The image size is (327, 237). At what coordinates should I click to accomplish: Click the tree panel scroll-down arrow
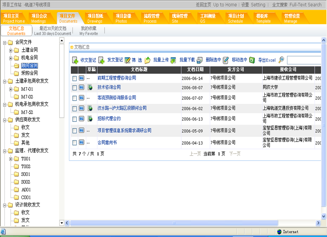click(x=62, y=223)
